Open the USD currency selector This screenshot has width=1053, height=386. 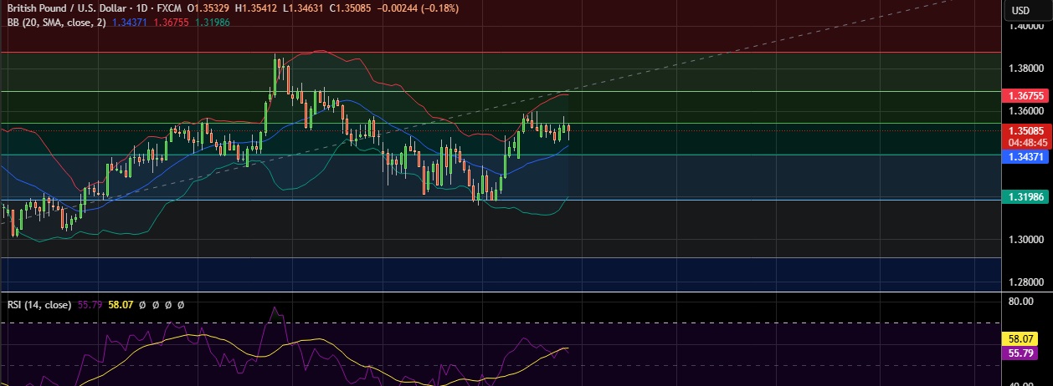tap(1020, 10)
